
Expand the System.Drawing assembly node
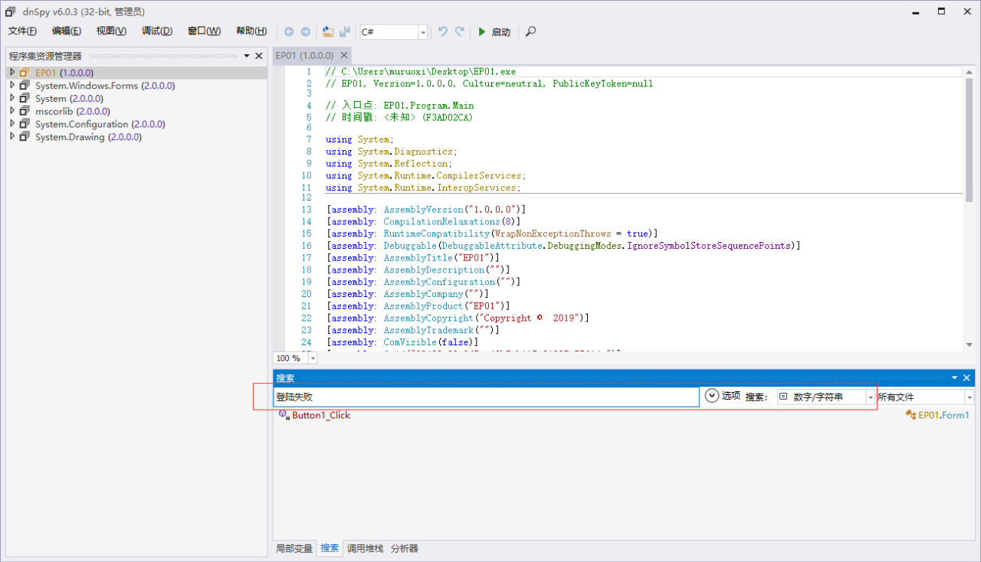click(12, 136)
